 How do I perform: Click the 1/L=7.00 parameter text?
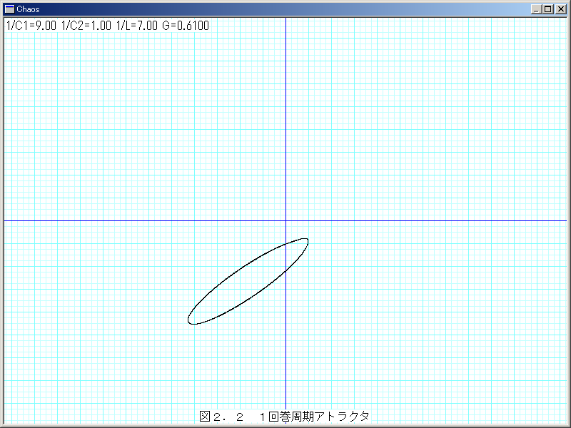coord(137,26)
